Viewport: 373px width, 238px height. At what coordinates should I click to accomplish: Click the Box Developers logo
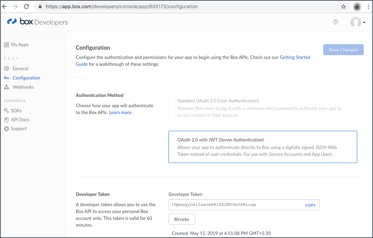[x=37, y=22]
